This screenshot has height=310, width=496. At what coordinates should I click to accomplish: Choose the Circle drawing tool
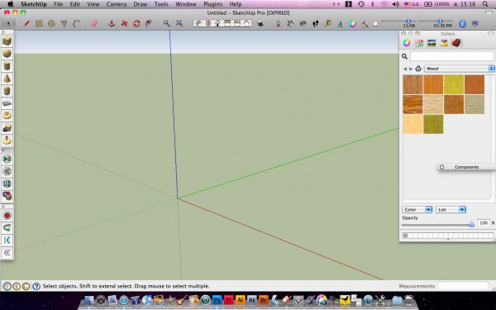[x=51, y=24]
